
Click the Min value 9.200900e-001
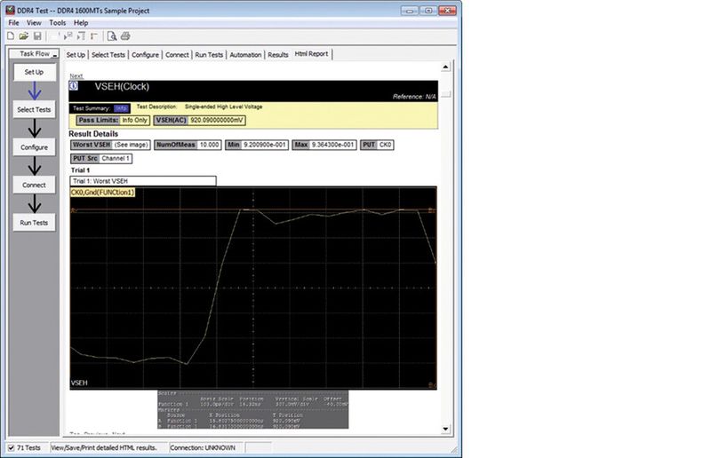(264, 145)
